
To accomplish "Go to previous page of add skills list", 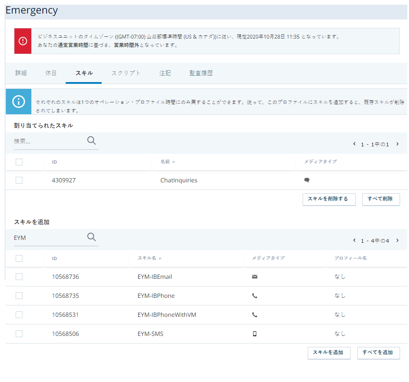I will point(354,240).
